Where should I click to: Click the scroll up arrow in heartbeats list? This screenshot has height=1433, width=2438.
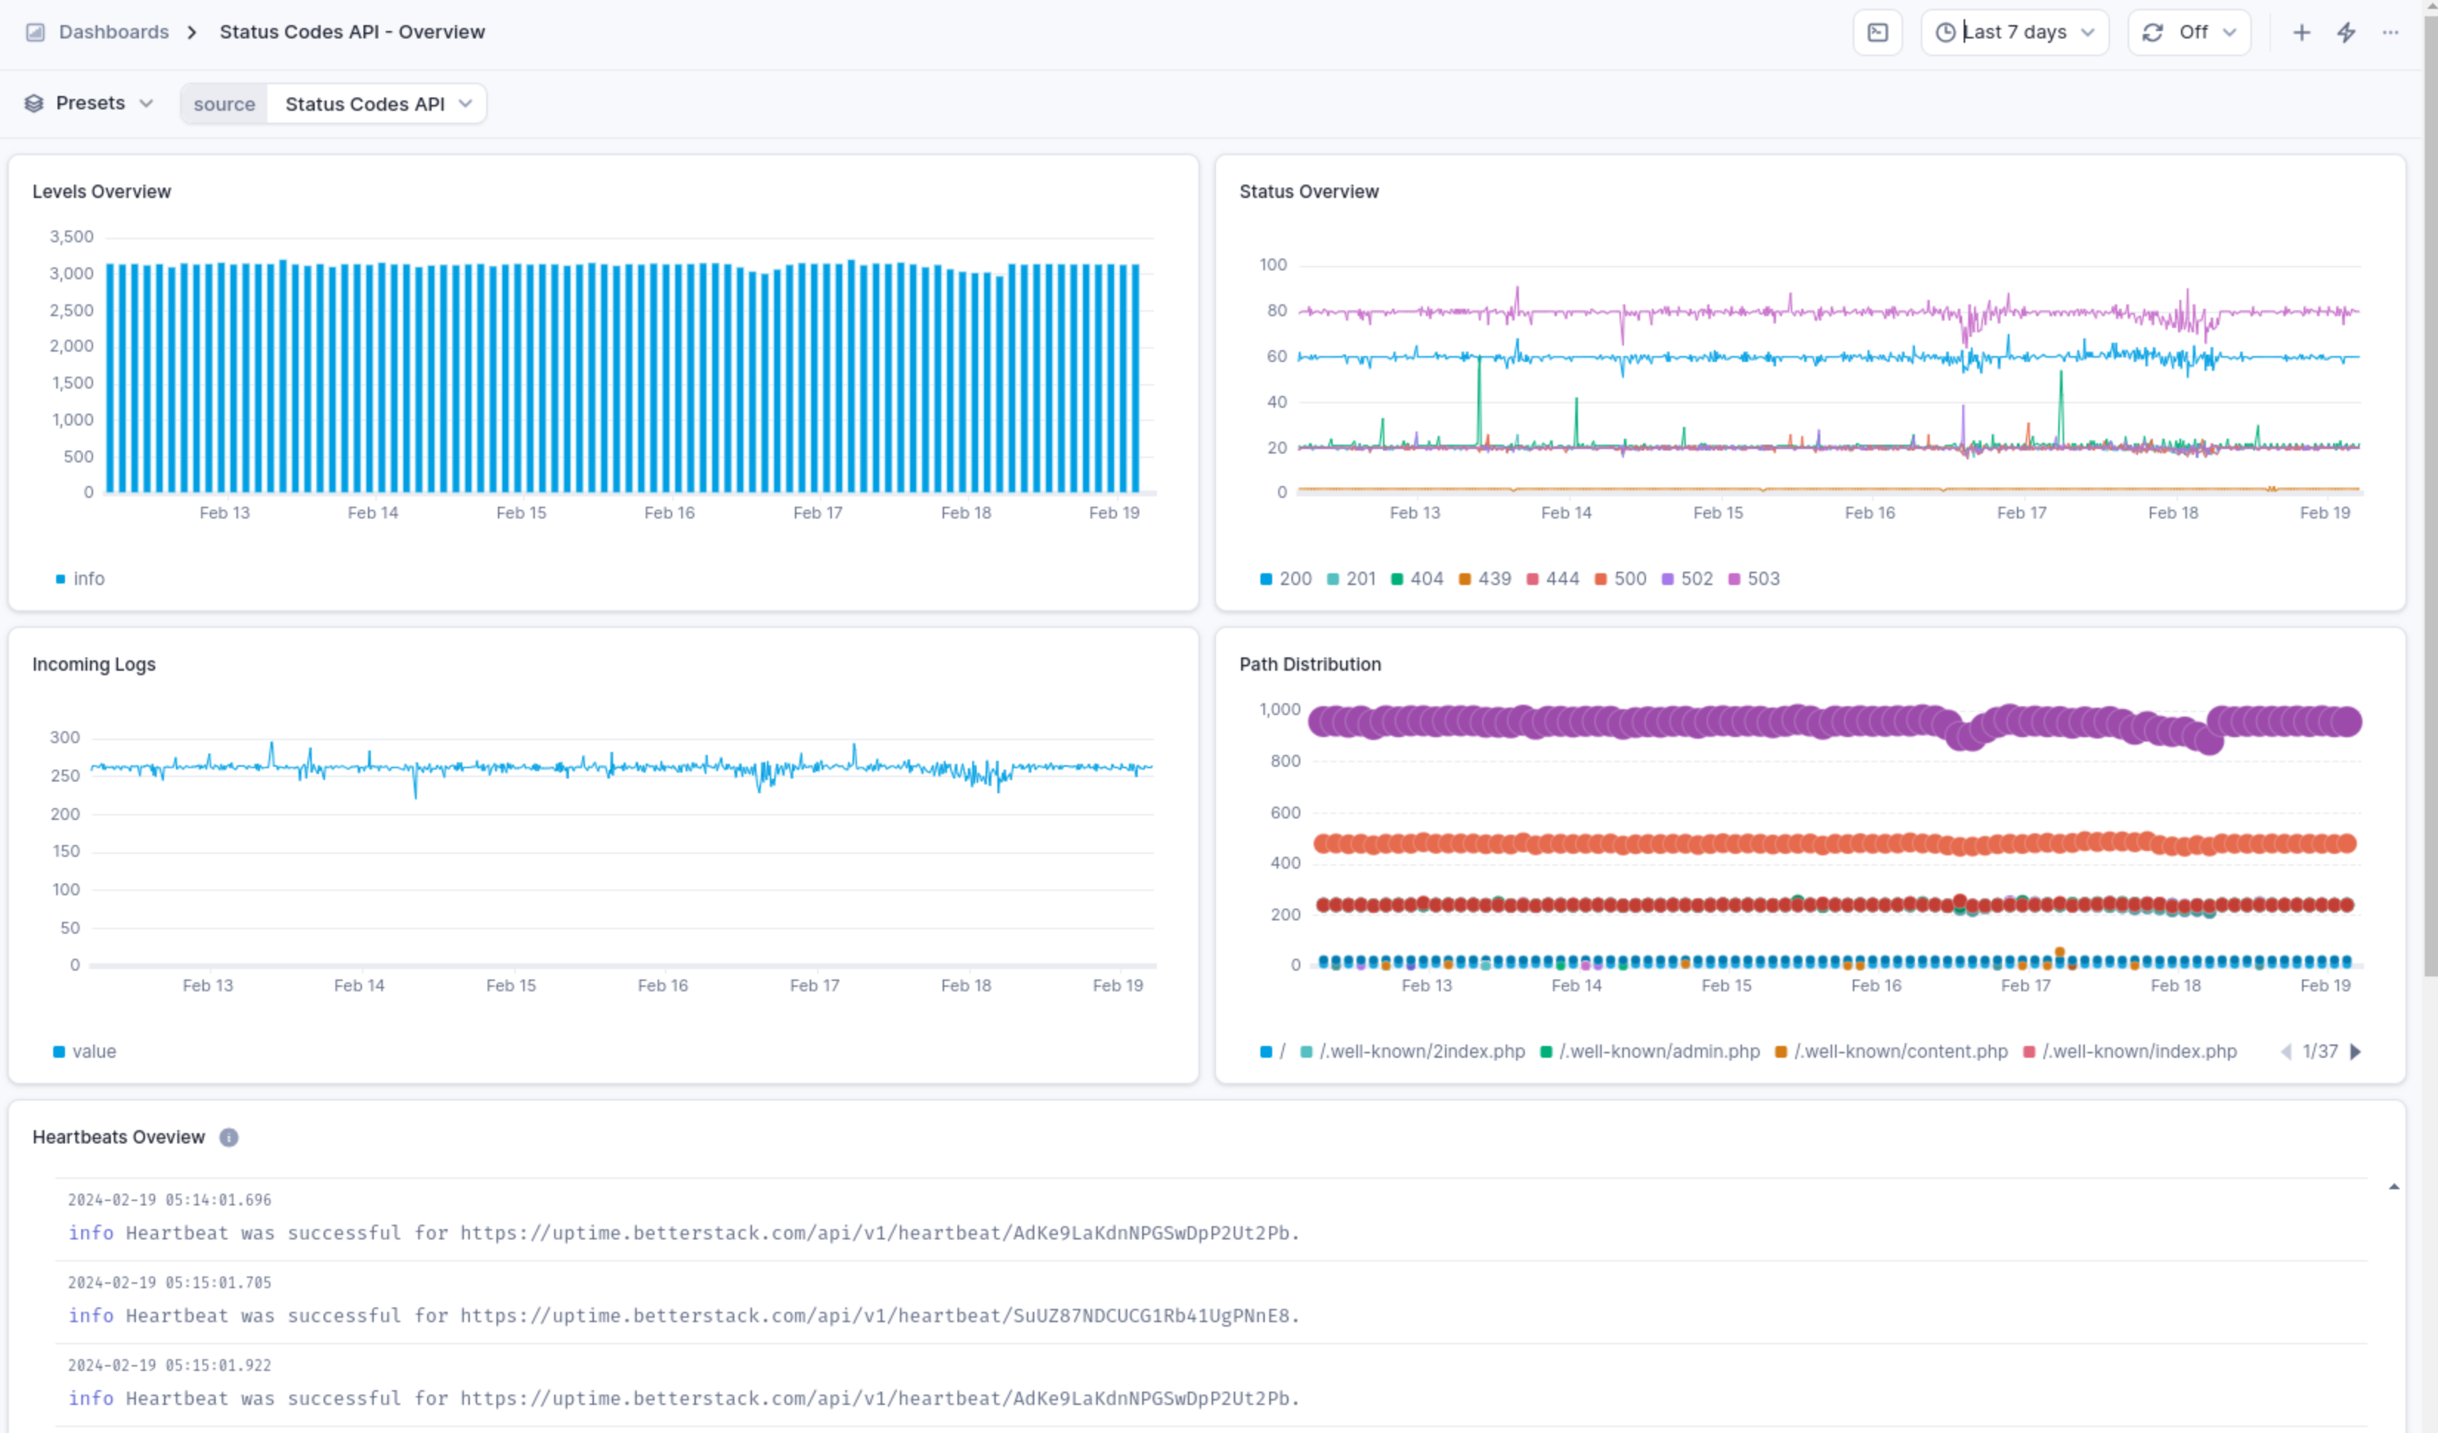tap(2394, 1187)
